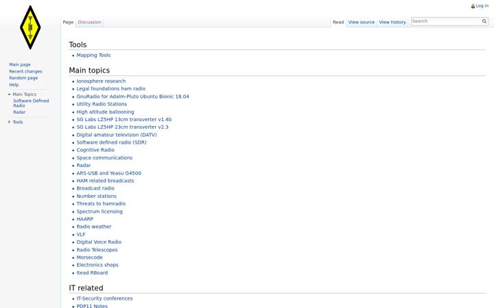Image resolution: width=494 pixels, height=308 pixels.
Task: Open Digital Voice Radio link
Action: tap(99, 242)
